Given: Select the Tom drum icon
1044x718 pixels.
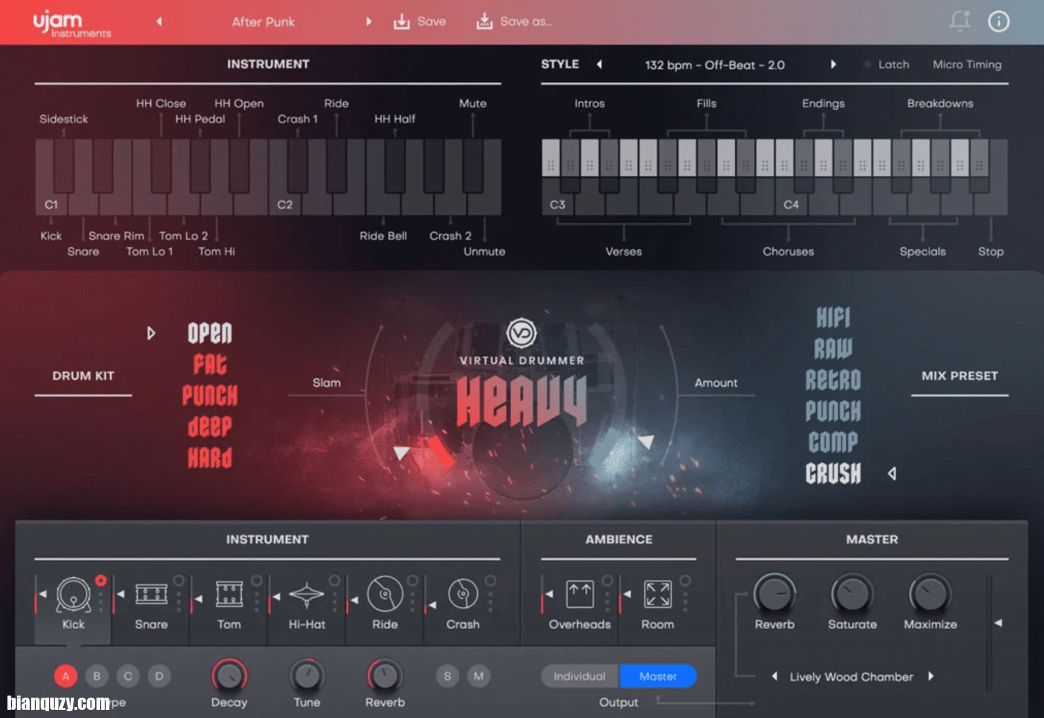Looking at the screenshot, I should [229, 594].
